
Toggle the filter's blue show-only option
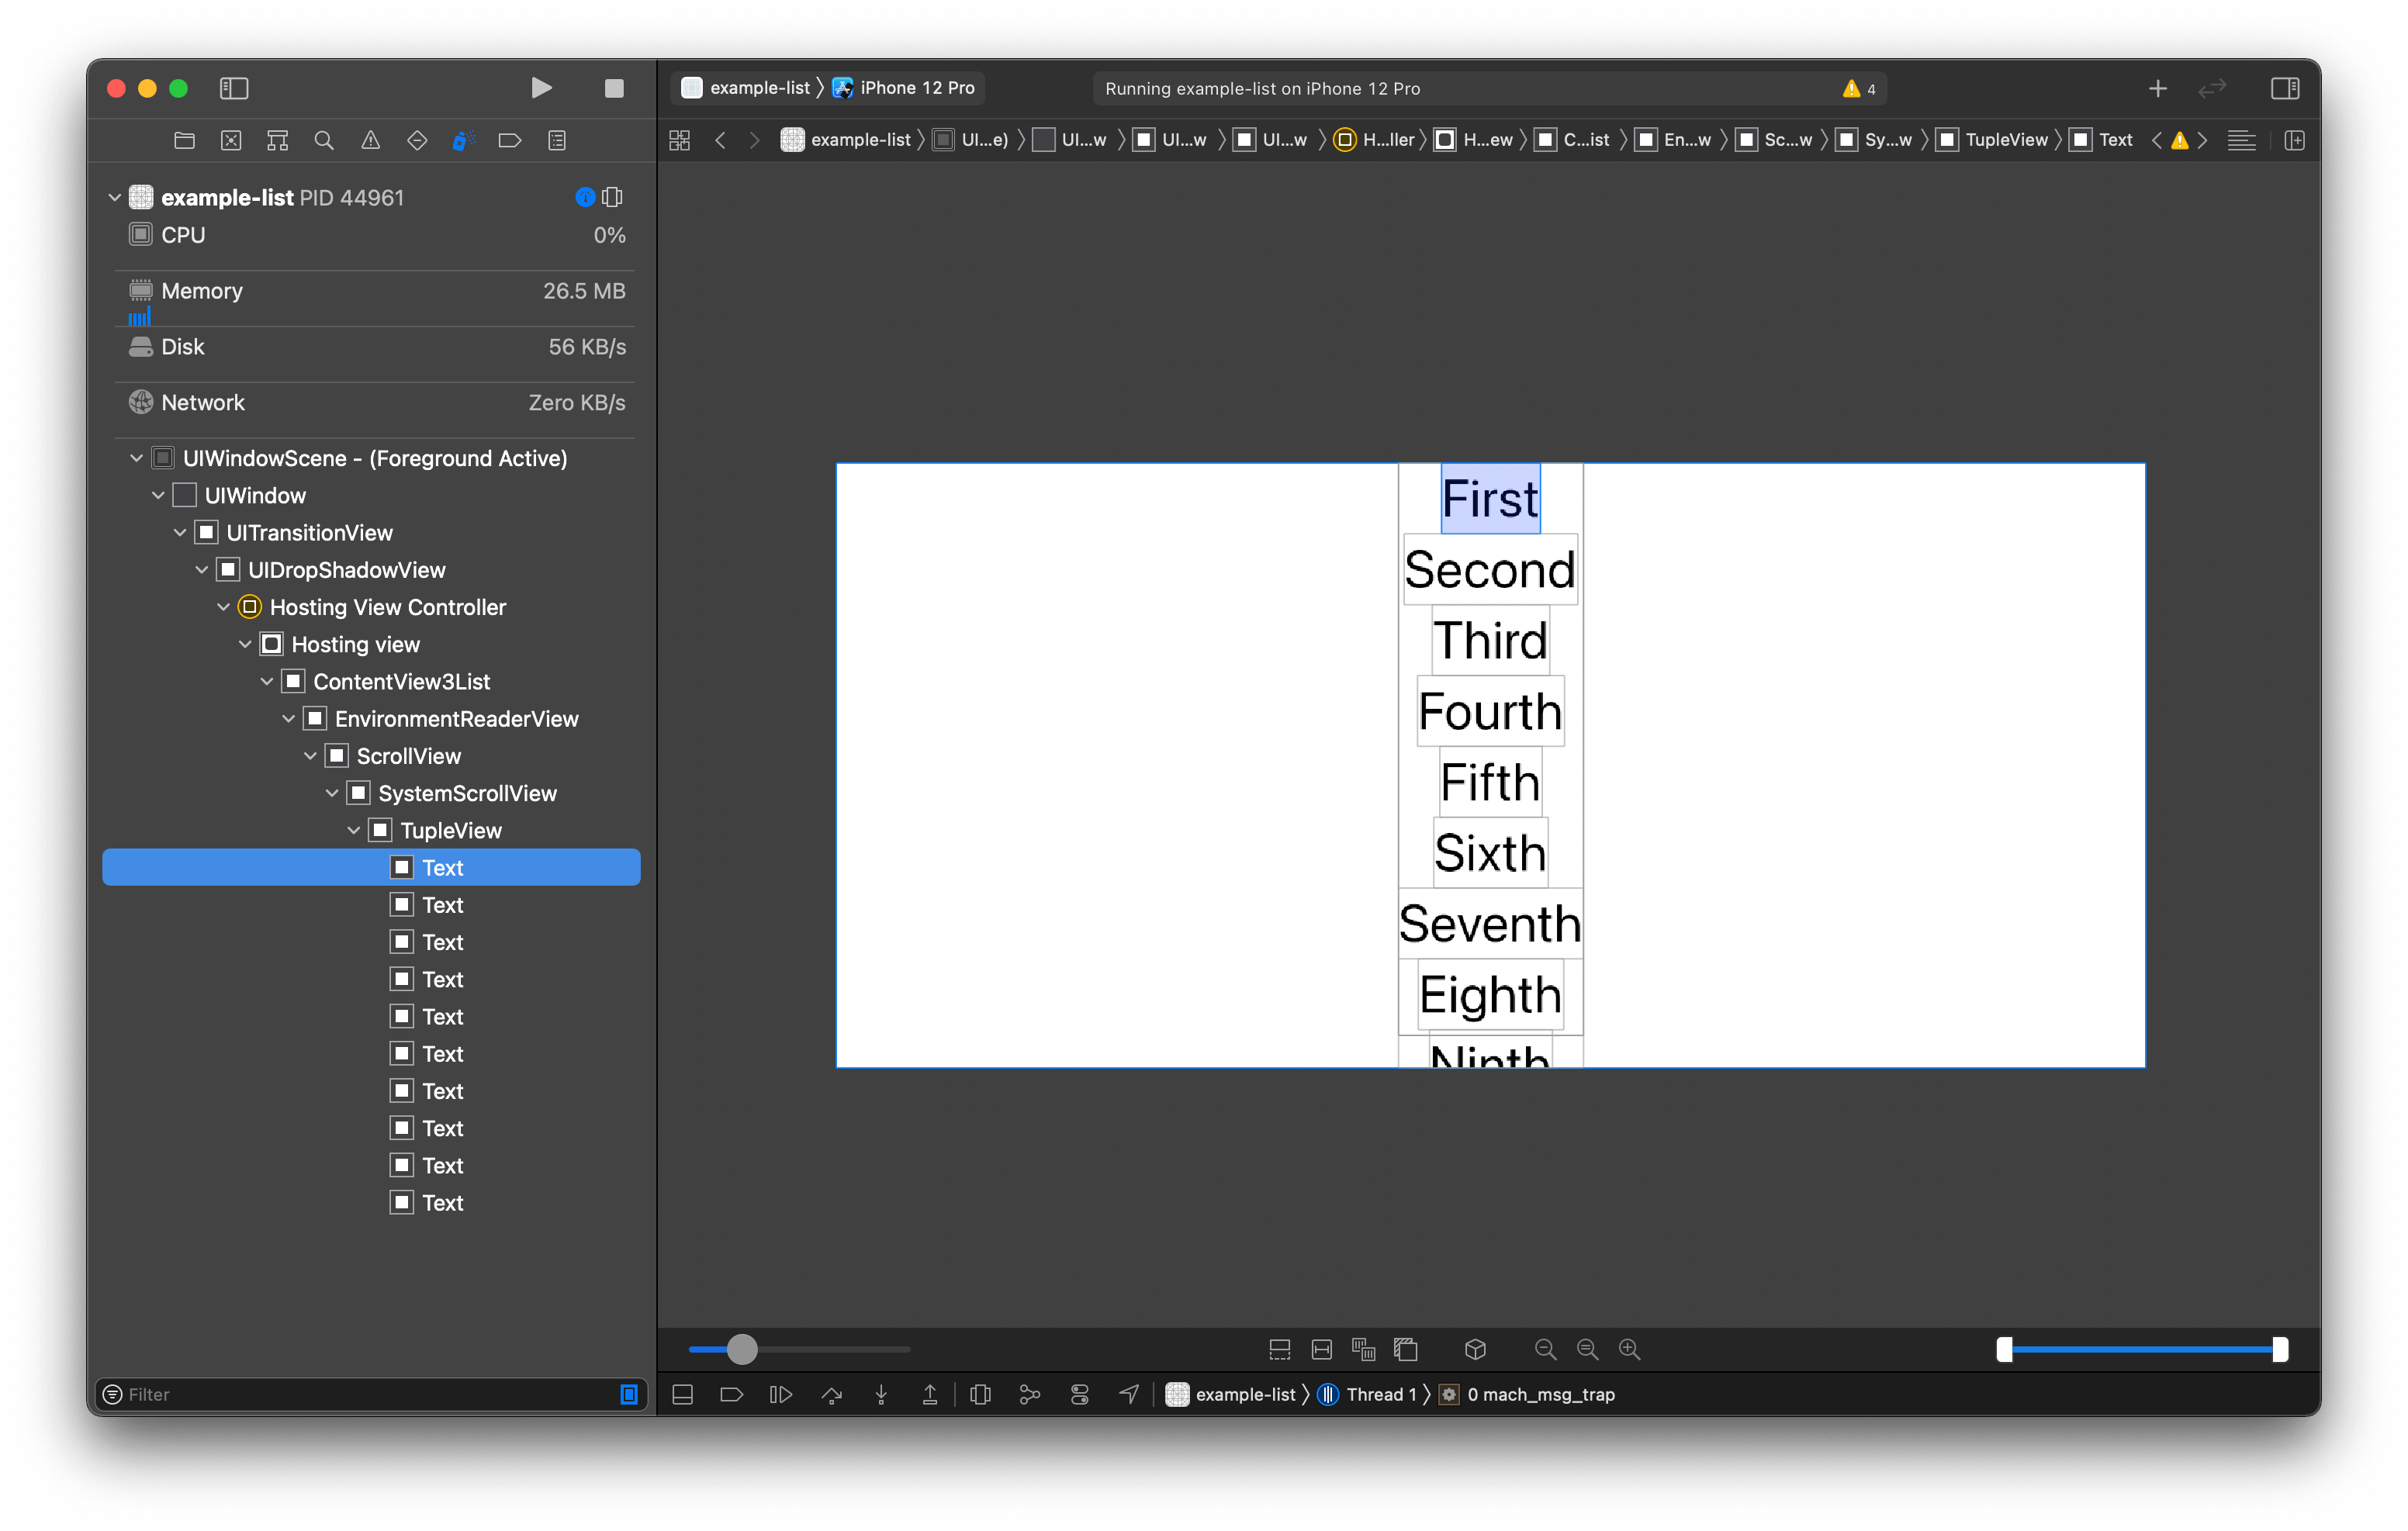(629, 1394)
